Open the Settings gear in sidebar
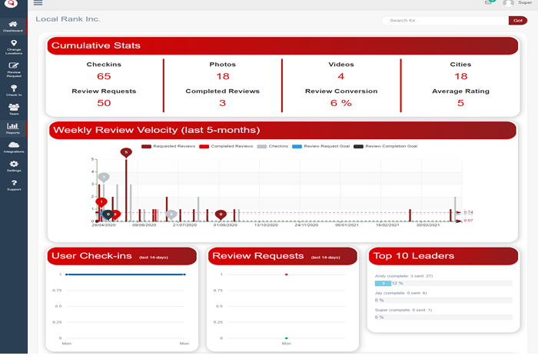This screenshot has height=359, width=538. 13,165
